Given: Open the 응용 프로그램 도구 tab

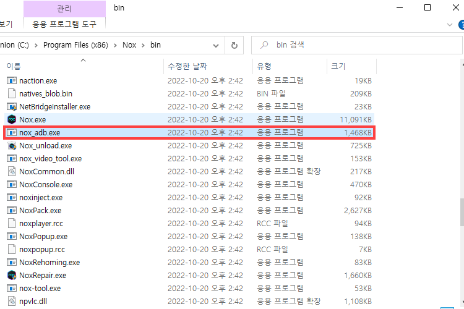Looking at the screenshot, I should click(x=64, y=24).
